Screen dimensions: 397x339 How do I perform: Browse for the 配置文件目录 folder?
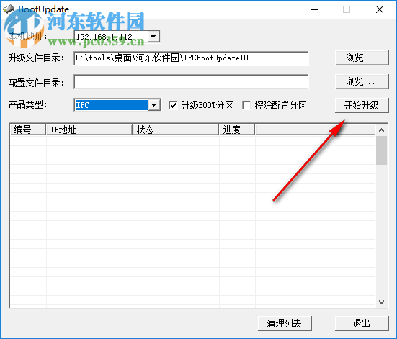click(x=362, y=81)
